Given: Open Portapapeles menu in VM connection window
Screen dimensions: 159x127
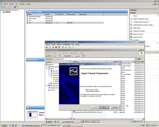Looking at the screenshot, I should point(67,44).
